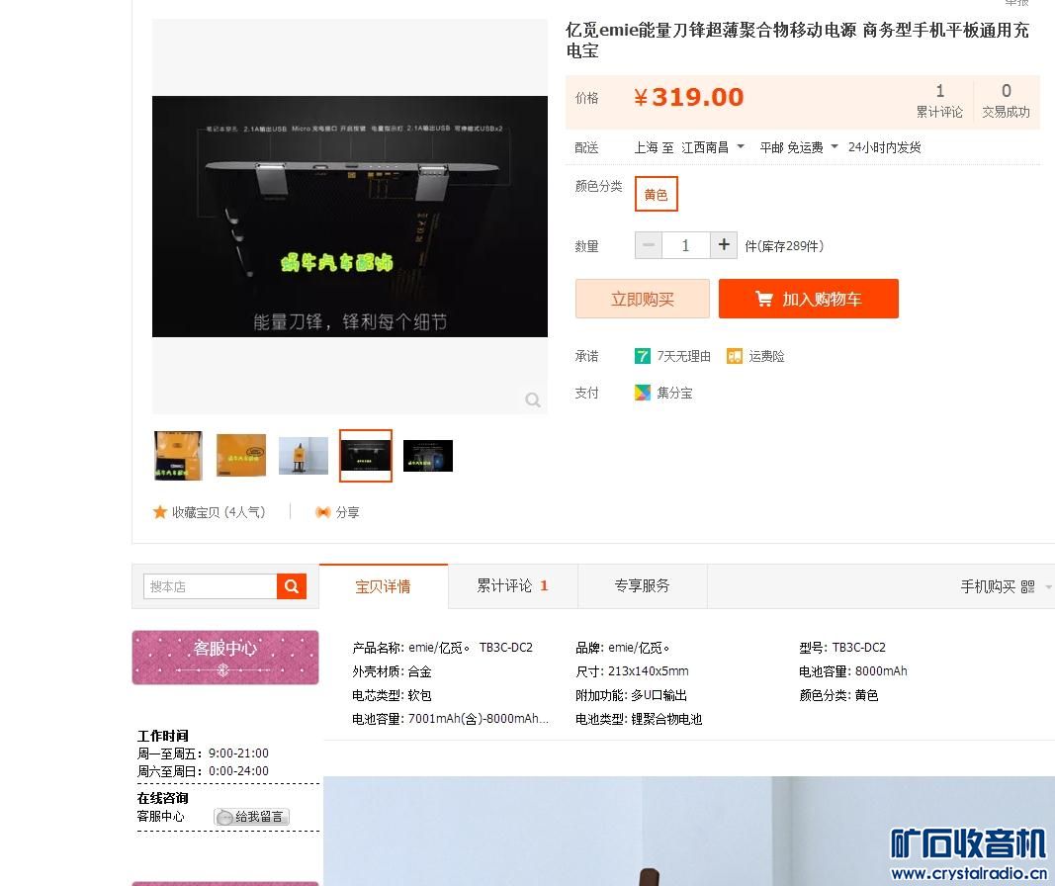The image size is (1055, 886).
Task: Click the search magnifier icon in the shop search box
Action: (292, 585)
